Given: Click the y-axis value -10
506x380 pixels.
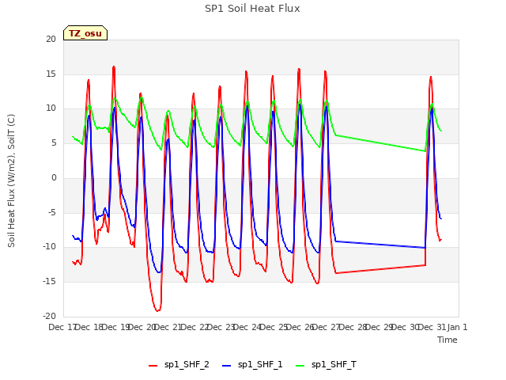Looking at the screenshot, I should point(49,247).
